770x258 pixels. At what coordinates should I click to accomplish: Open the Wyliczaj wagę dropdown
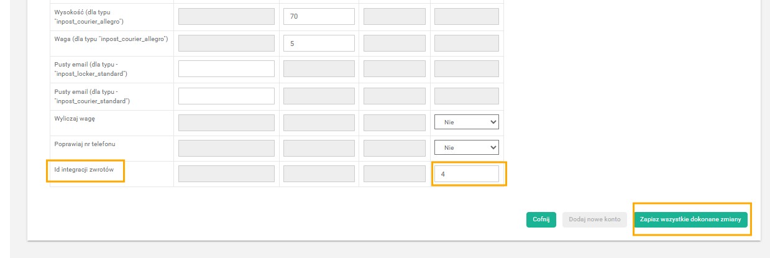[x=466, y=122]
